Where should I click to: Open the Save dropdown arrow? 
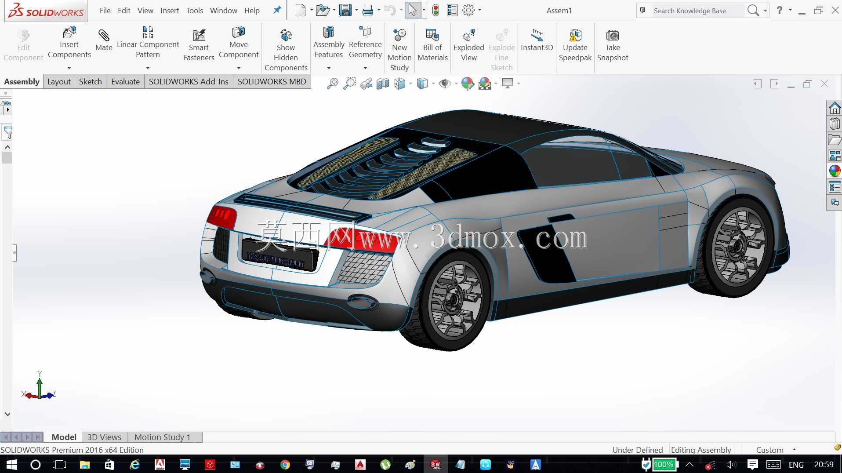click(356, 10)
